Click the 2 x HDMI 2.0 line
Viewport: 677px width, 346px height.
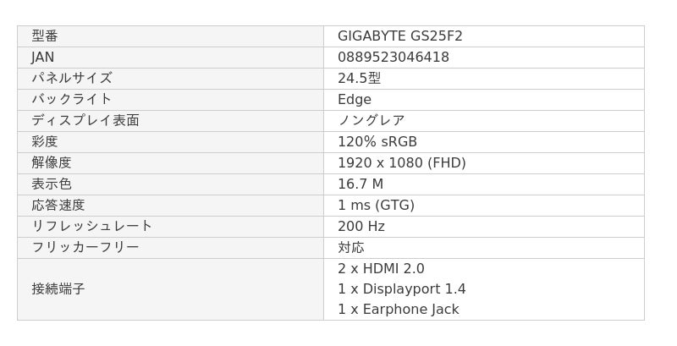(x=381, y=269)
